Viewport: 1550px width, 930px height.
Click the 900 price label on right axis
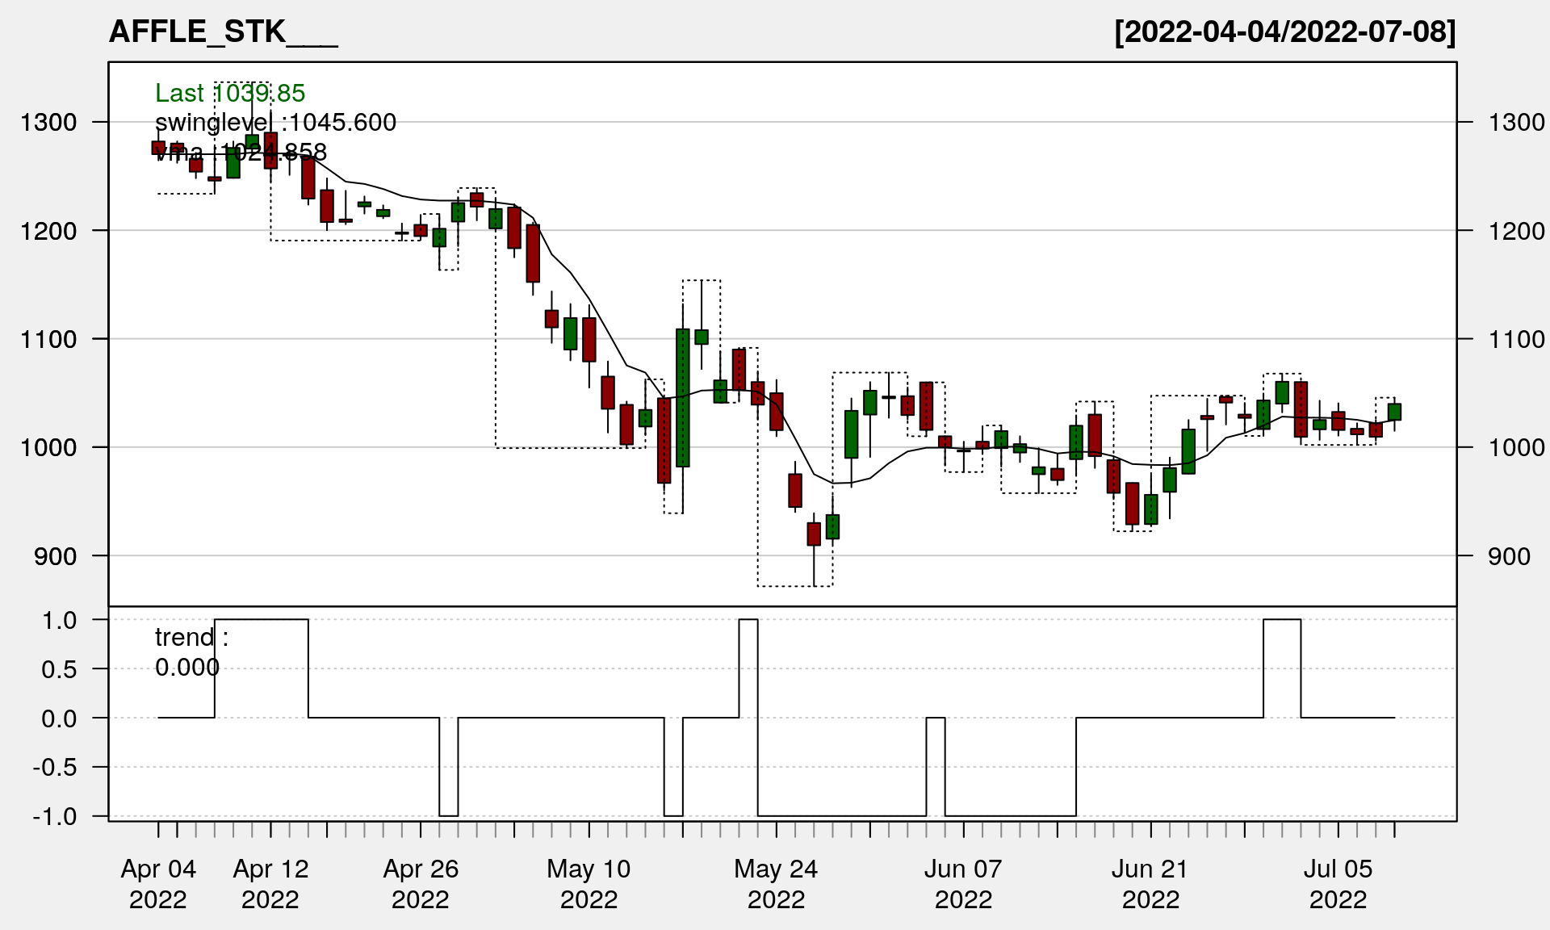[1509, 556]
